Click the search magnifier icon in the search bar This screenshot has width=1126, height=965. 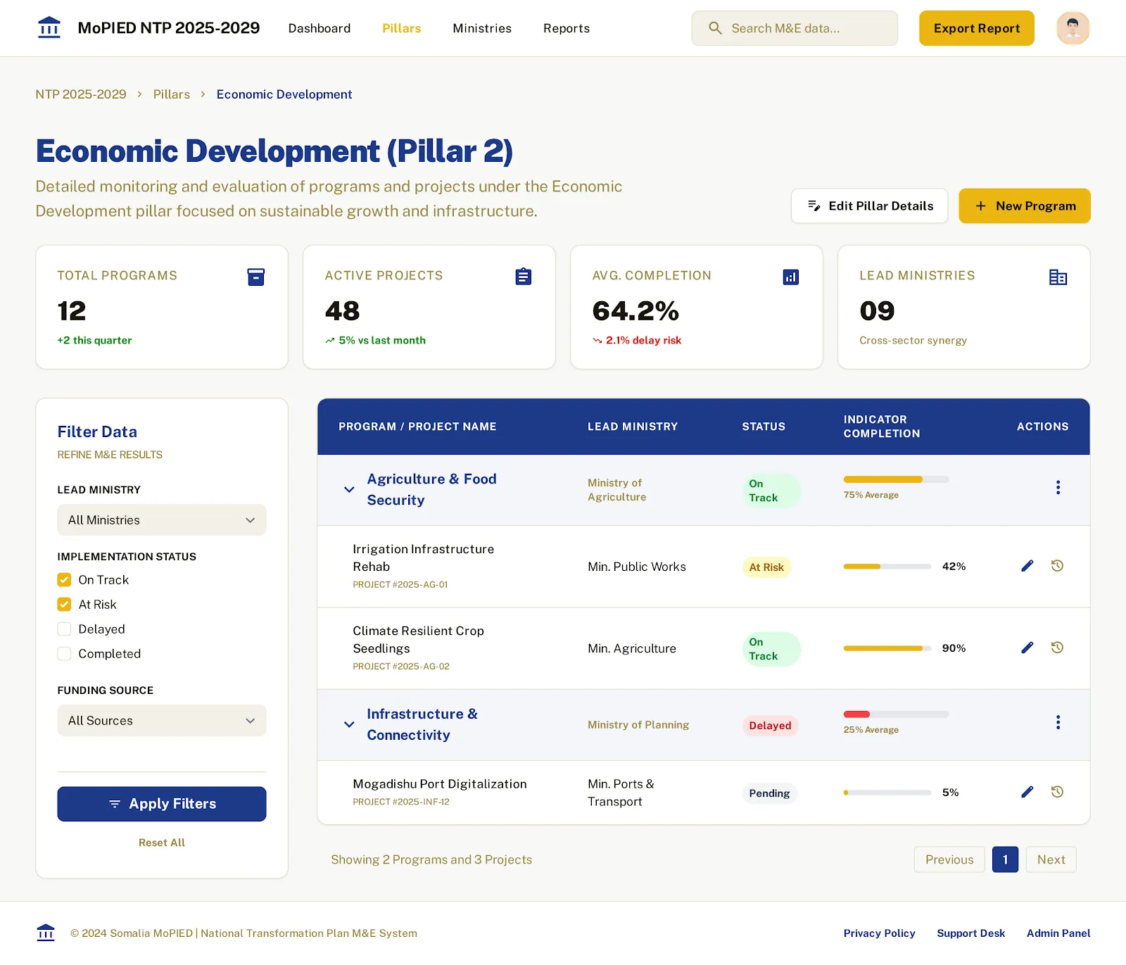coord(716,28)
